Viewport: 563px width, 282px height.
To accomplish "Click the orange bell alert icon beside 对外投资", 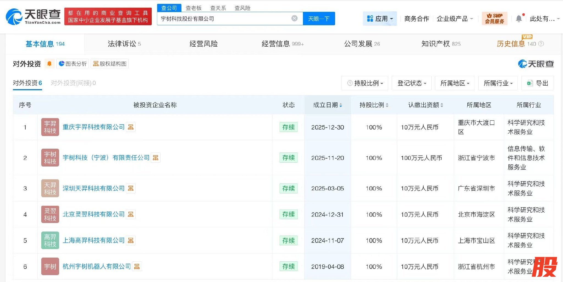I will pyautogui.click(x=49, y=64).
